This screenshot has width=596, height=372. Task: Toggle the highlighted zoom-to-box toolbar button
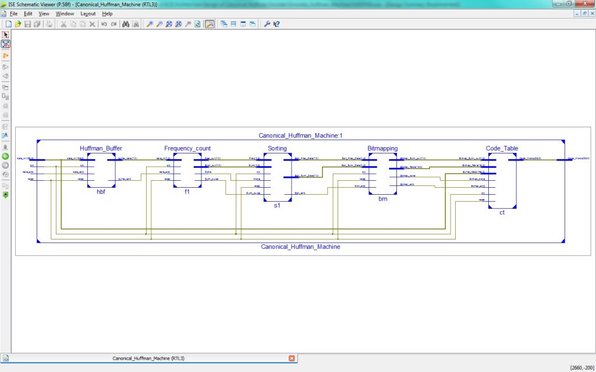pyautogui.click(x=210, y=24)
